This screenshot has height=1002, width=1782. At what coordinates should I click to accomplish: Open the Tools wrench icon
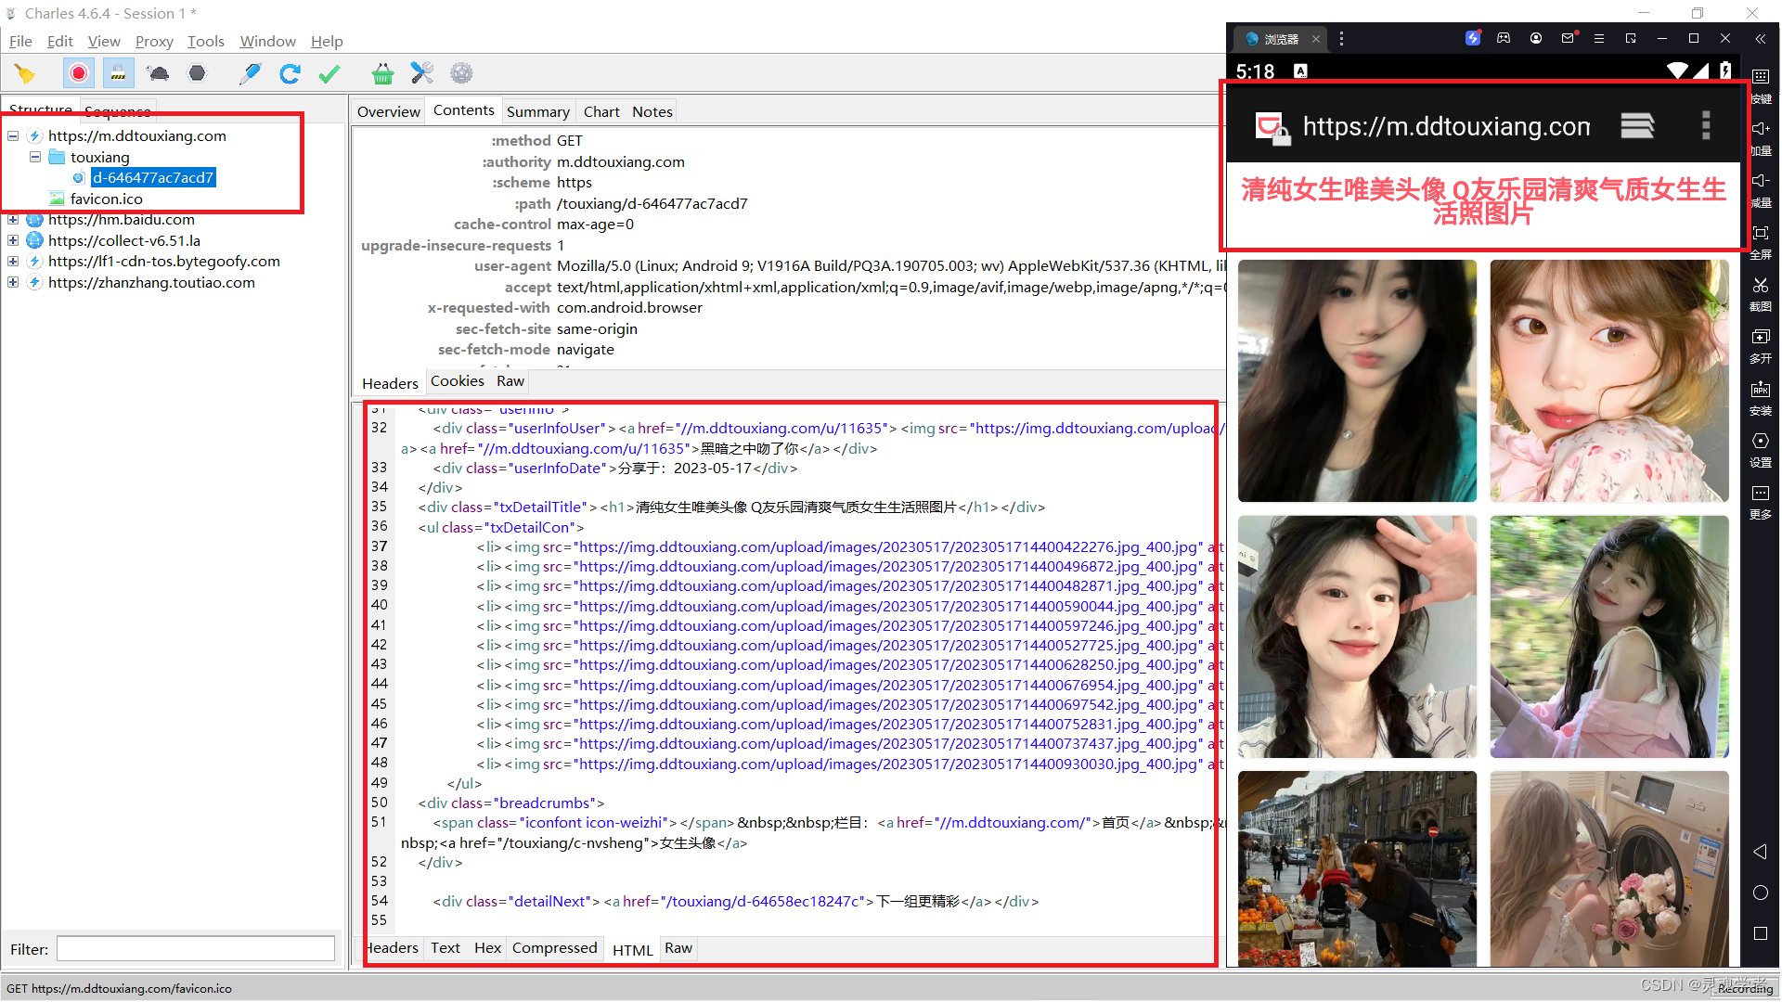click(422, 73)
